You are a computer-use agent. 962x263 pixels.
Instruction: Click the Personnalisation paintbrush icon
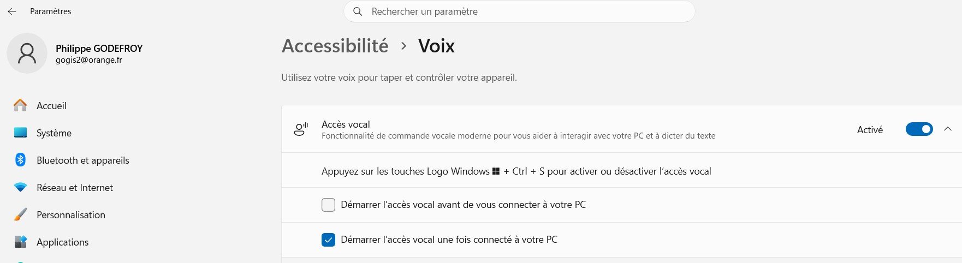20,214
